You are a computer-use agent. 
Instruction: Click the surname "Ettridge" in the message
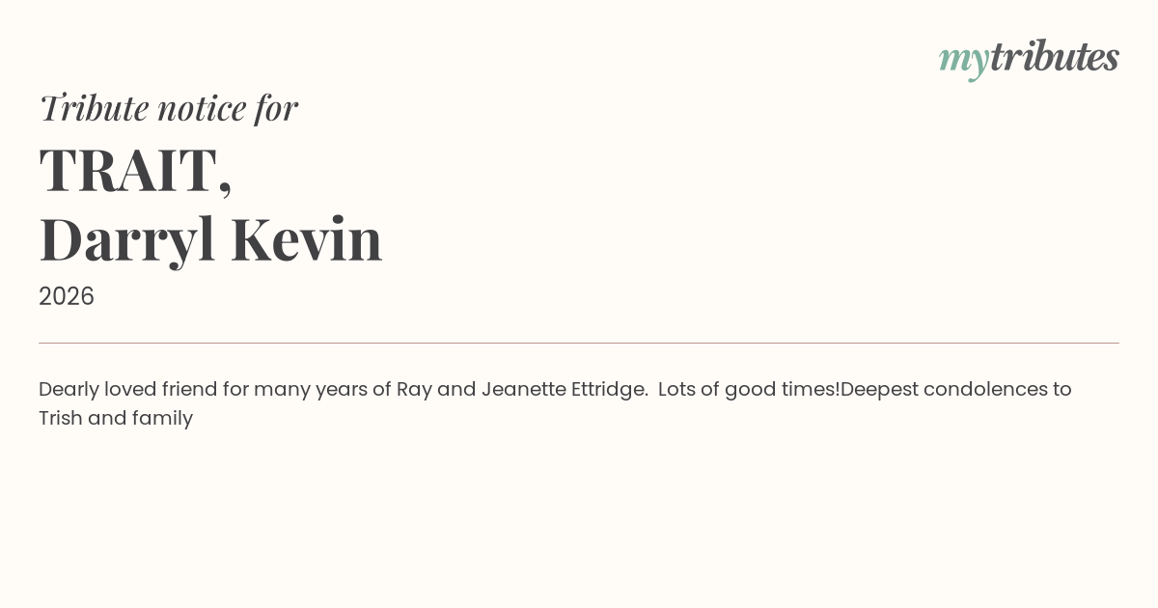pos(608,389)
